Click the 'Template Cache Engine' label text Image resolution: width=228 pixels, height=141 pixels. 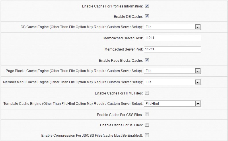(x=73, y=104)
